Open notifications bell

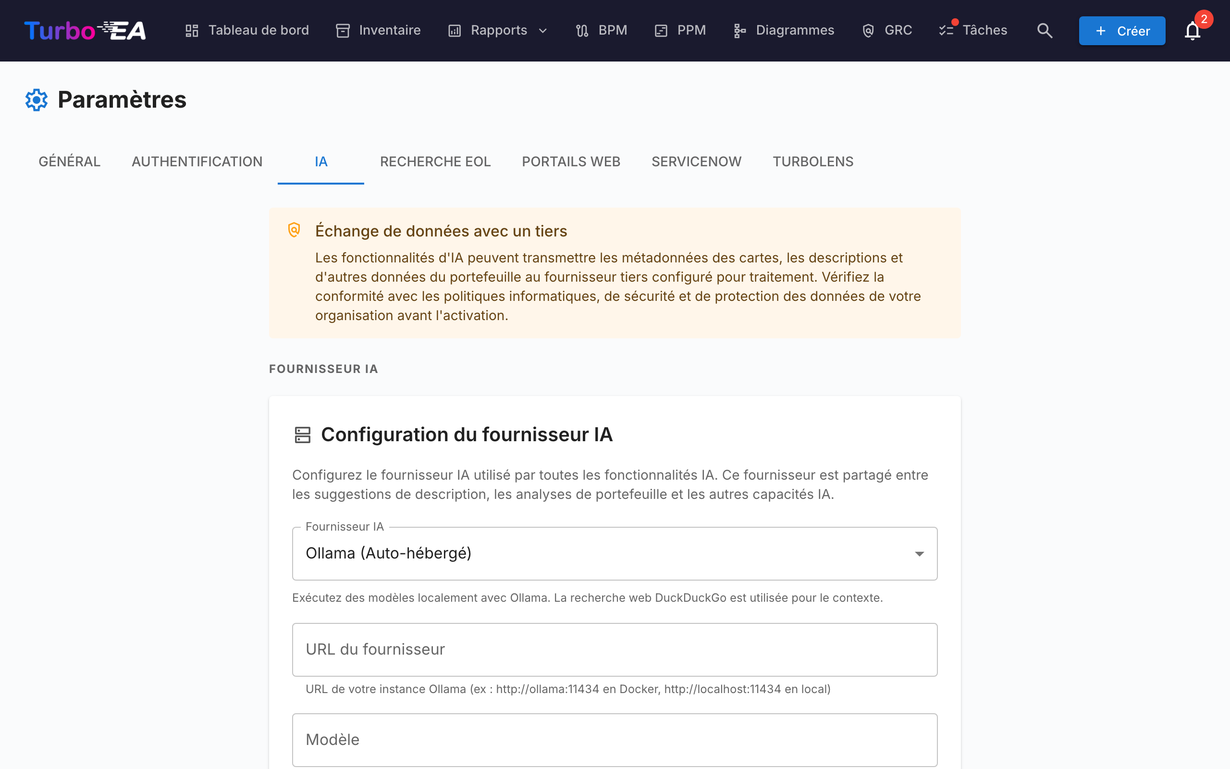1193,30
